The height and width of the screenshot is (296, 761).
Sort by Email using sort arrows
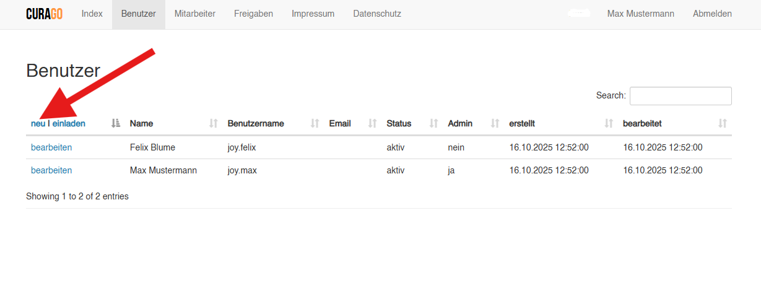click(372, 123)
